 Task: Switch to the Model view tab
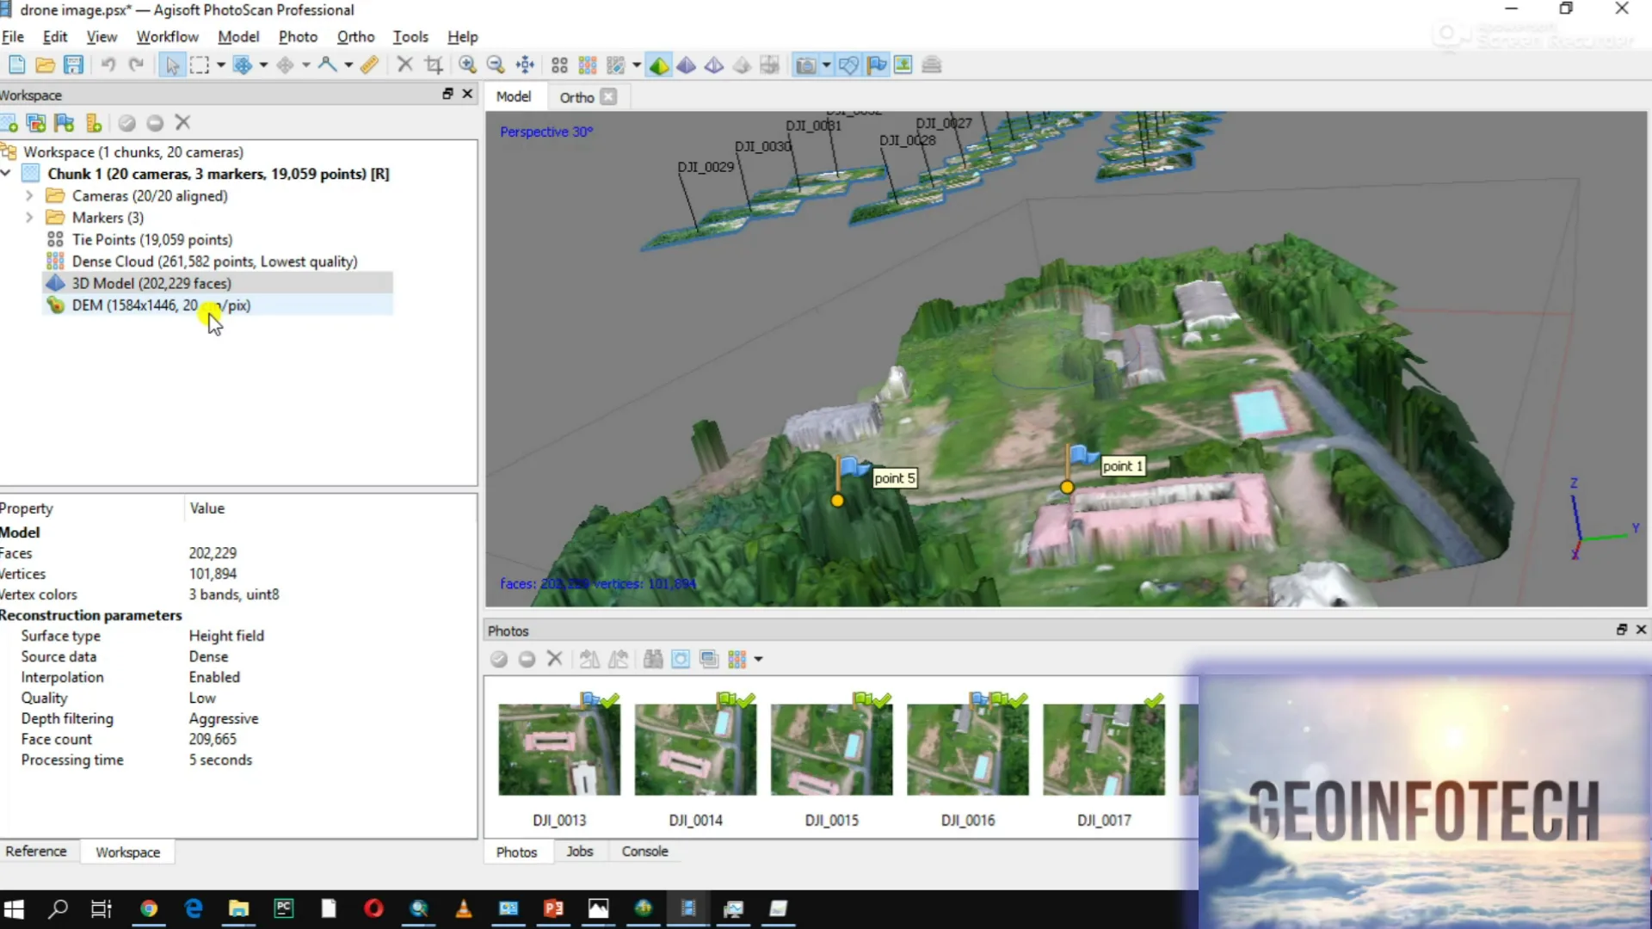coord(514,97)
